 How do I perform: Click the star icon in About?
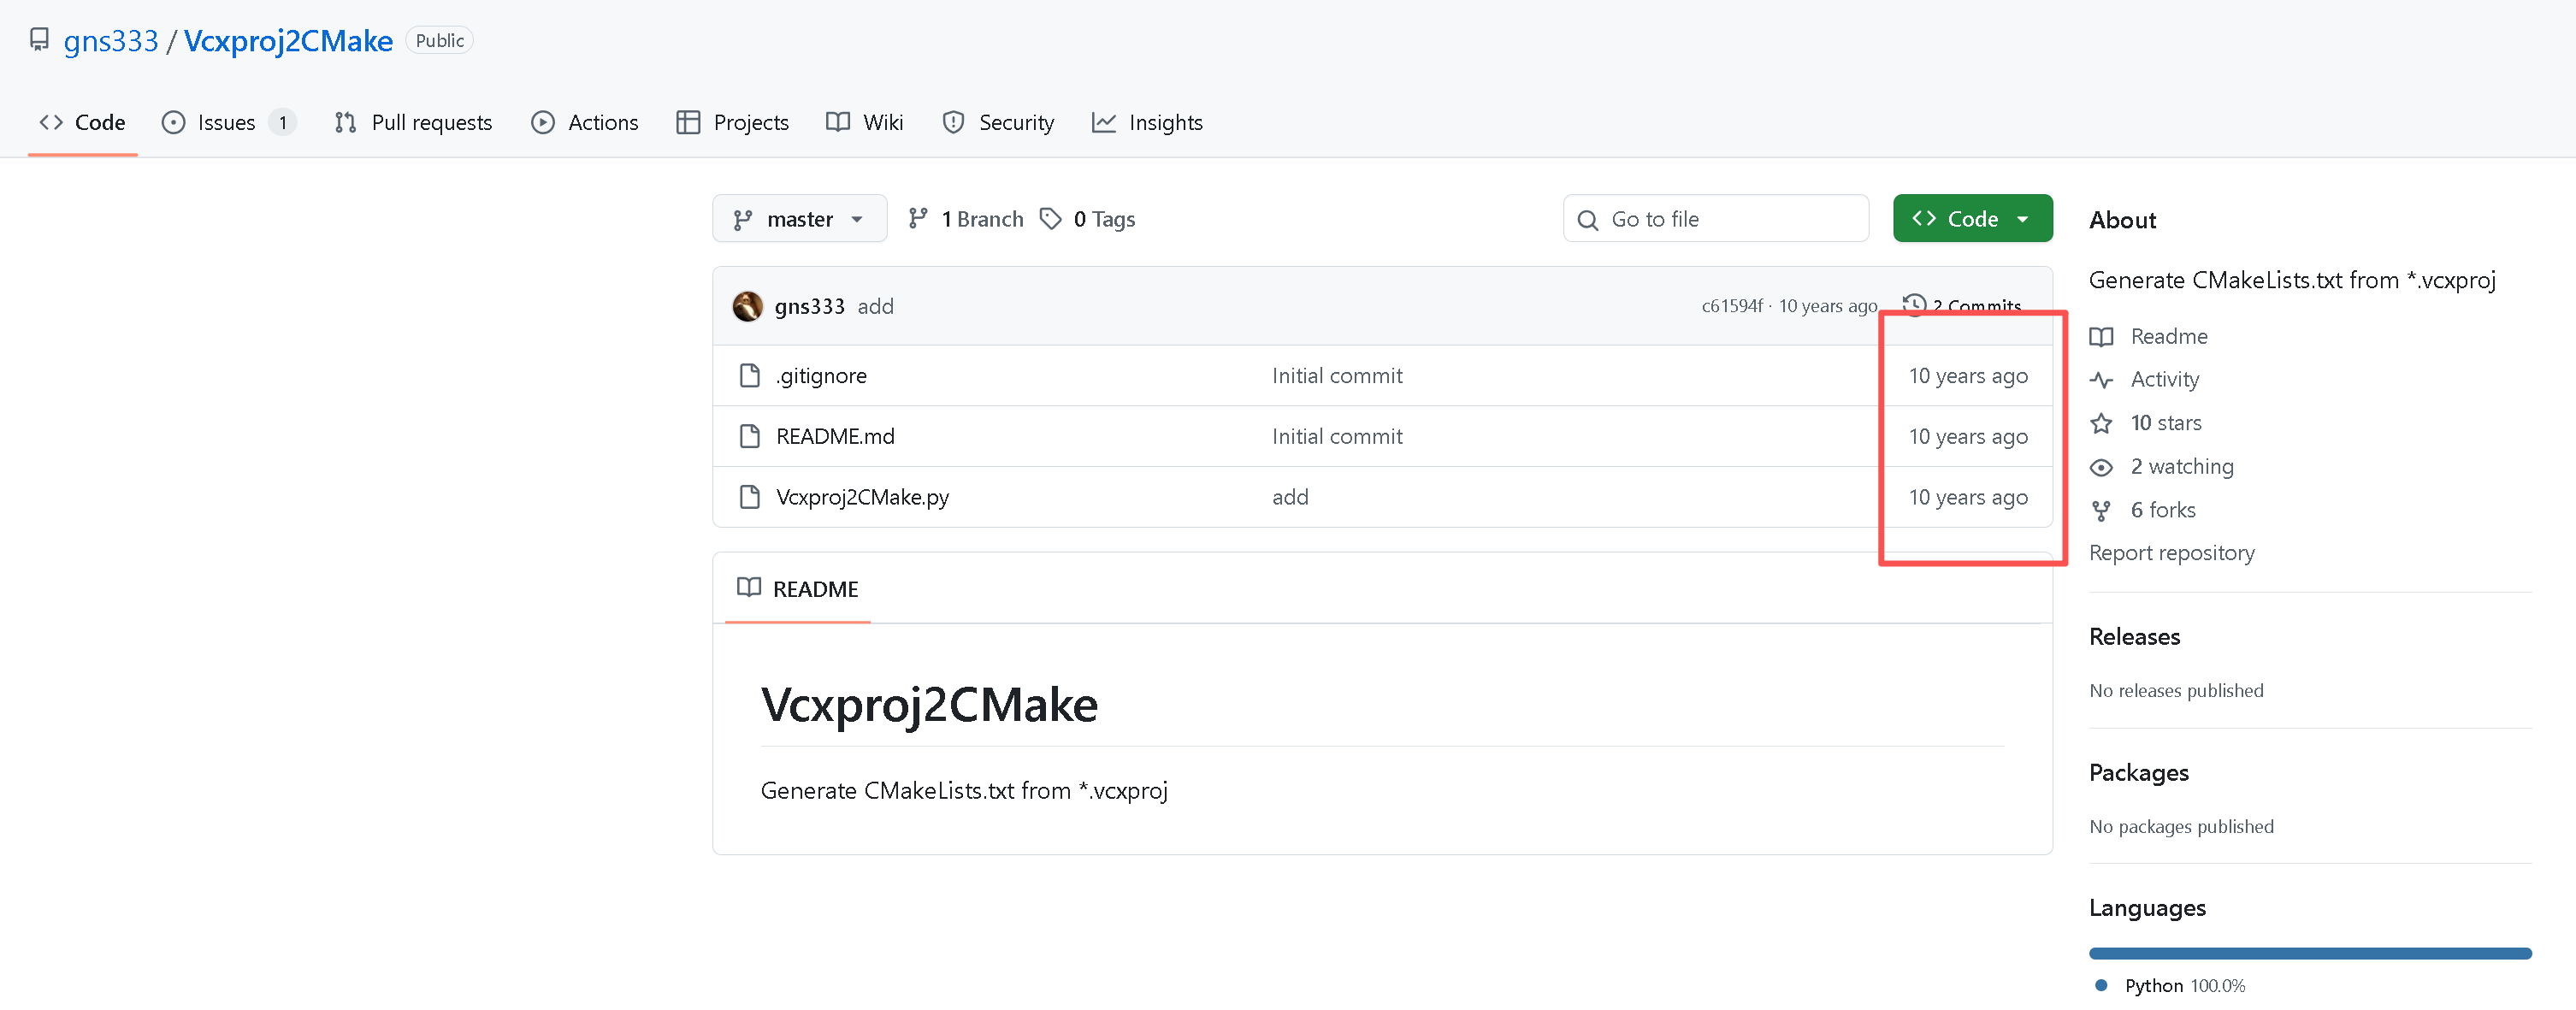click(2101, 423)
